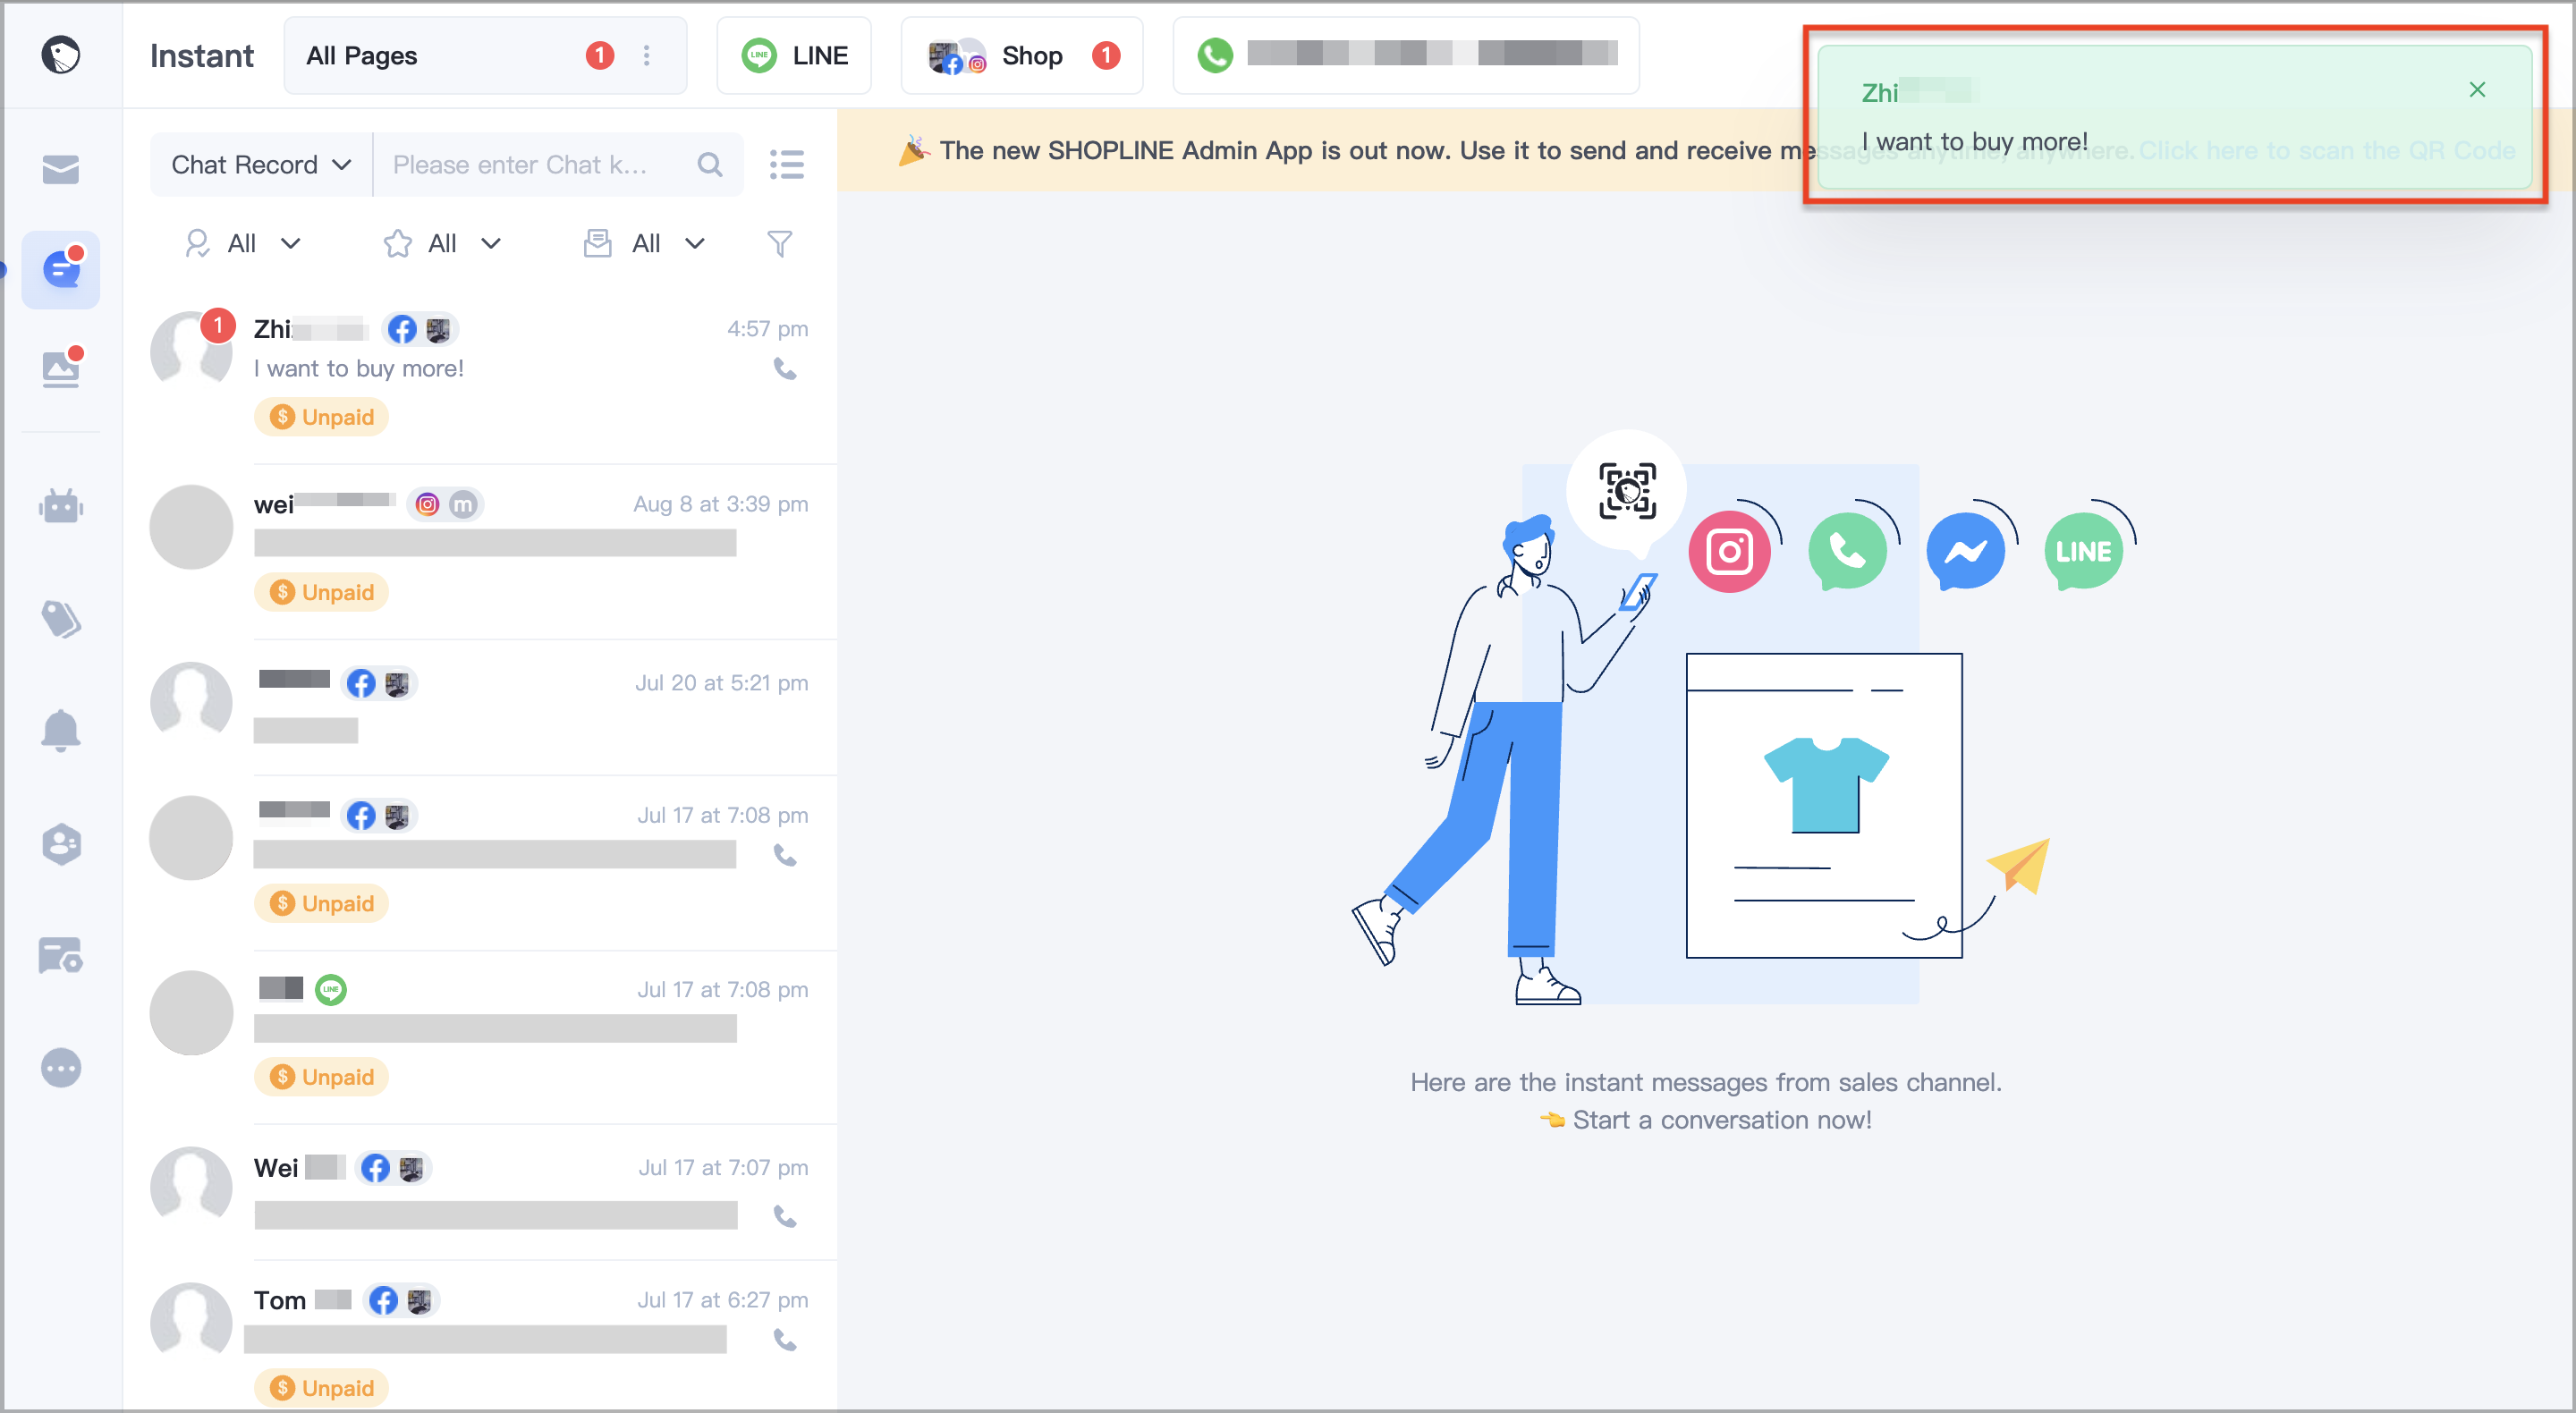Click the Messenger icon in illustration
This screenshot has width=2576, height=1413.
(x=1965, y=551)
